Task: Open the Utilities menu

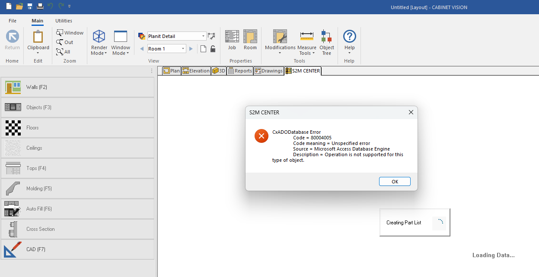Action: [x=64, y=21]
